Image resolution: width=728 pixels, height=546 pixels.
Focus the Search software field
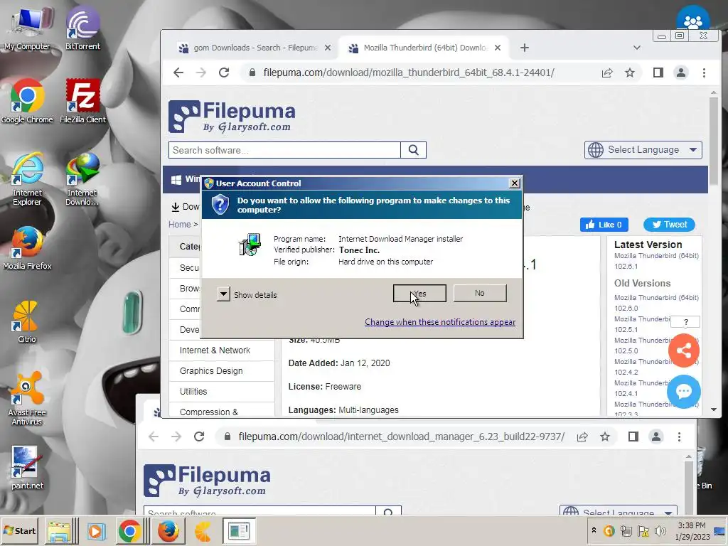(284, 150)
